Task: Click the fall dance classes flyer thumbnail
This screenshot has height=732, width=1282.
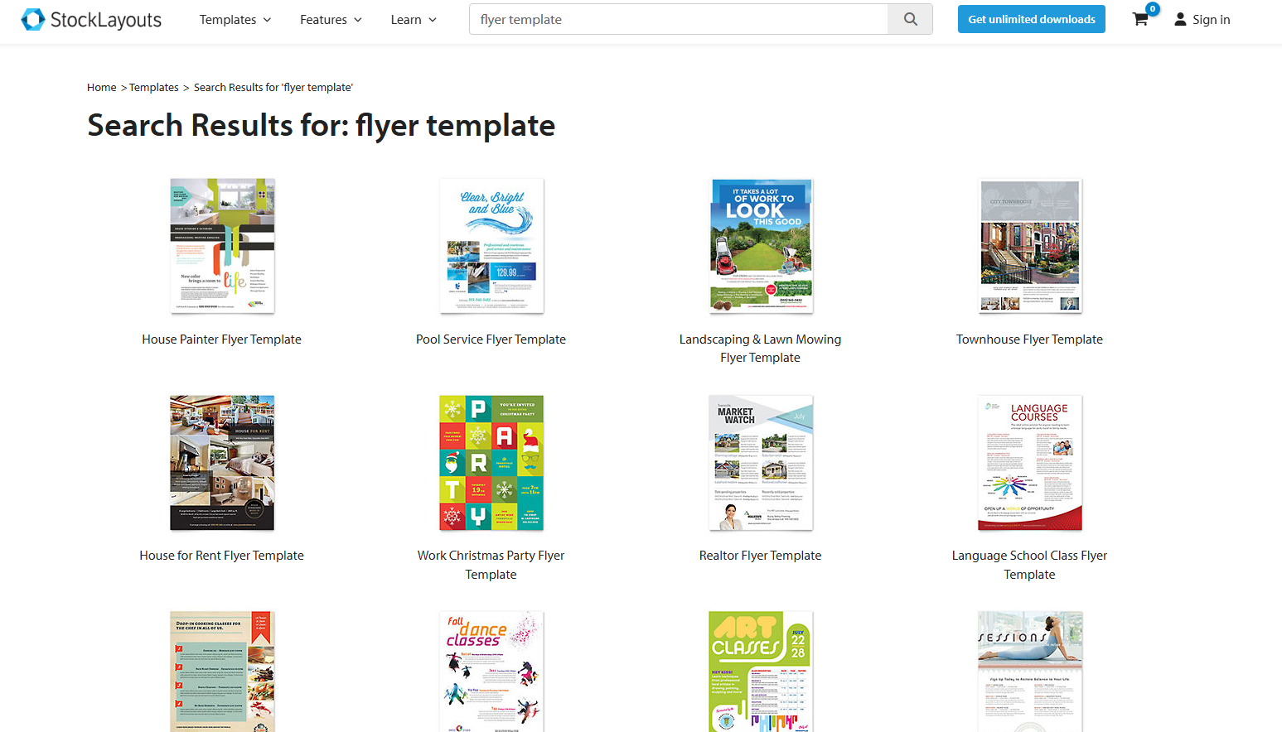Action: pyautogui.click(x=491, y=671)
